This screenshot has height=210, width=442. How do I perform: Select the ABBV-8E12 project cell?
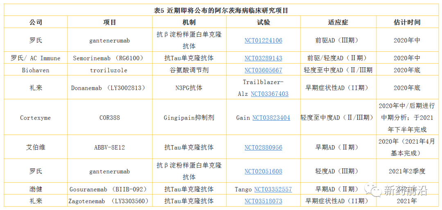tap(110, 147)
